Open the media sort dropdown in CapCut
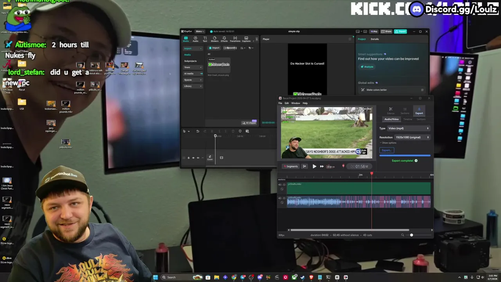The width and height of the screenshot is (501, 282). click(x=243, y=48)
